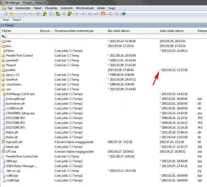Click the First Difference green up-arrow icon
207x187 pixels.
pos(58,14)
